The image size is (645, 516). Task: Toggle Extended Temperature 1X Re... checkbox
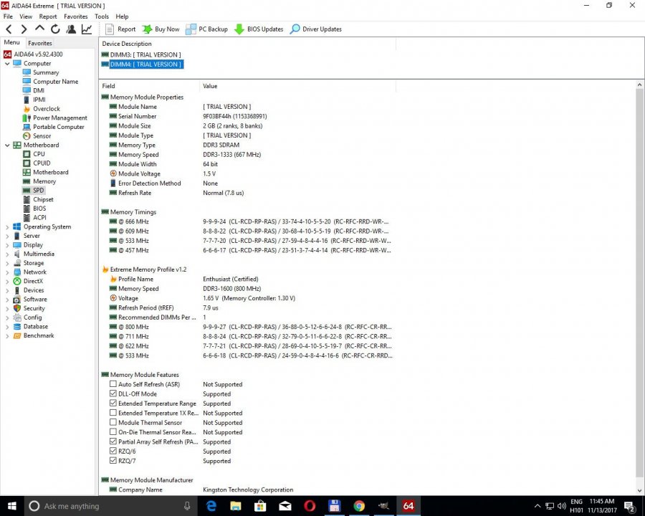pos(113,413)
